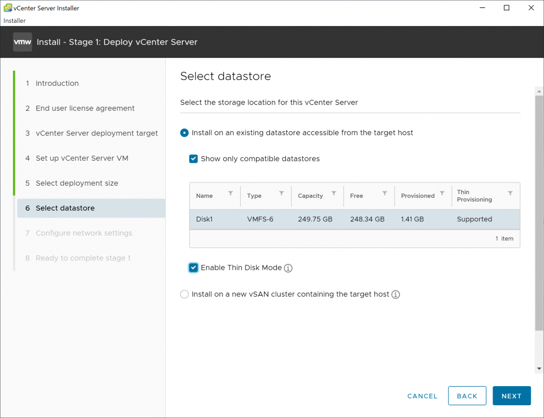Open filter for Thin Provisioning column

(x=511, y=194)
